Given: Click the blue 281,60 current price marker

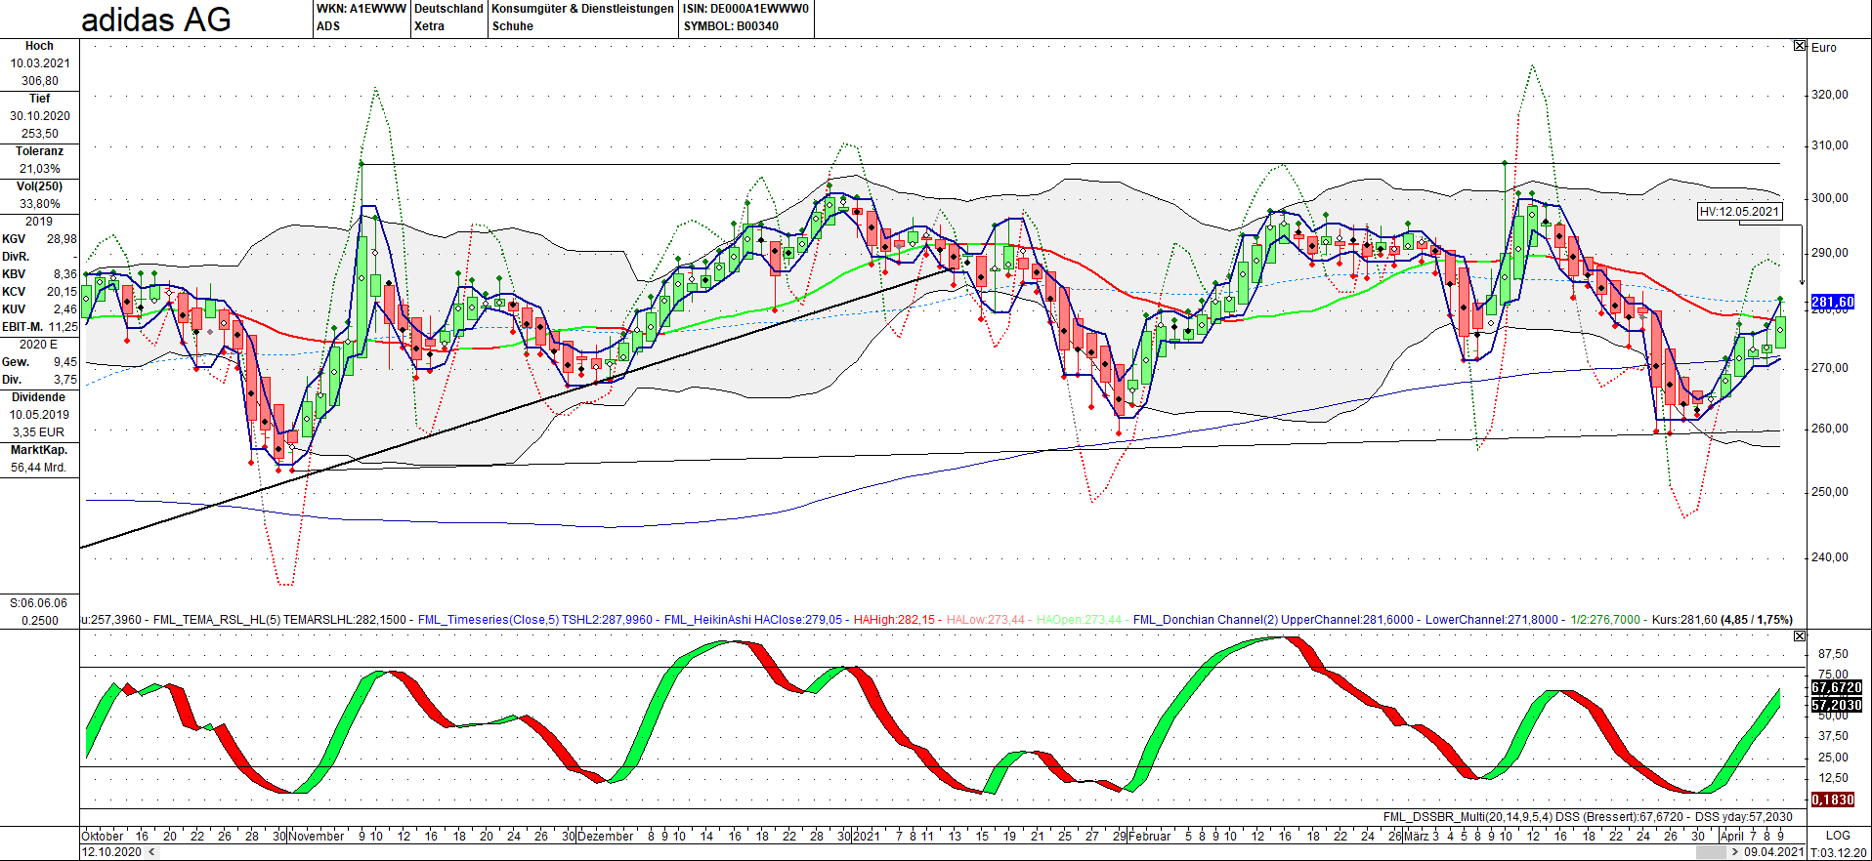Looking at the screenshot, I should 1833,302.
